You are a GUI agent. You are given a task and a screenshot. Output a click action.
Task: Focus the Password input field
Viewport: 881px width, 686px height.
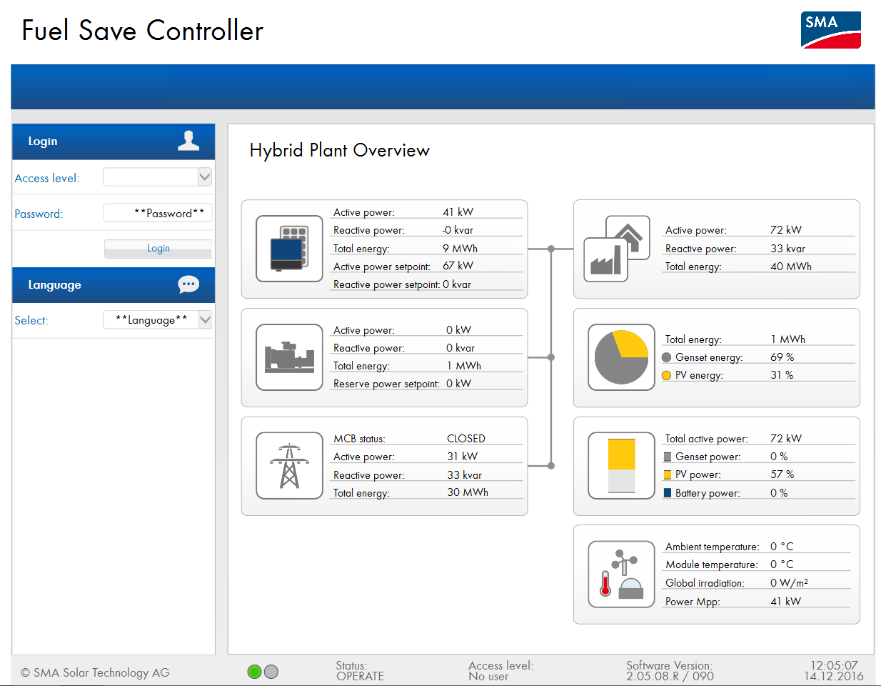coord(158,213)
